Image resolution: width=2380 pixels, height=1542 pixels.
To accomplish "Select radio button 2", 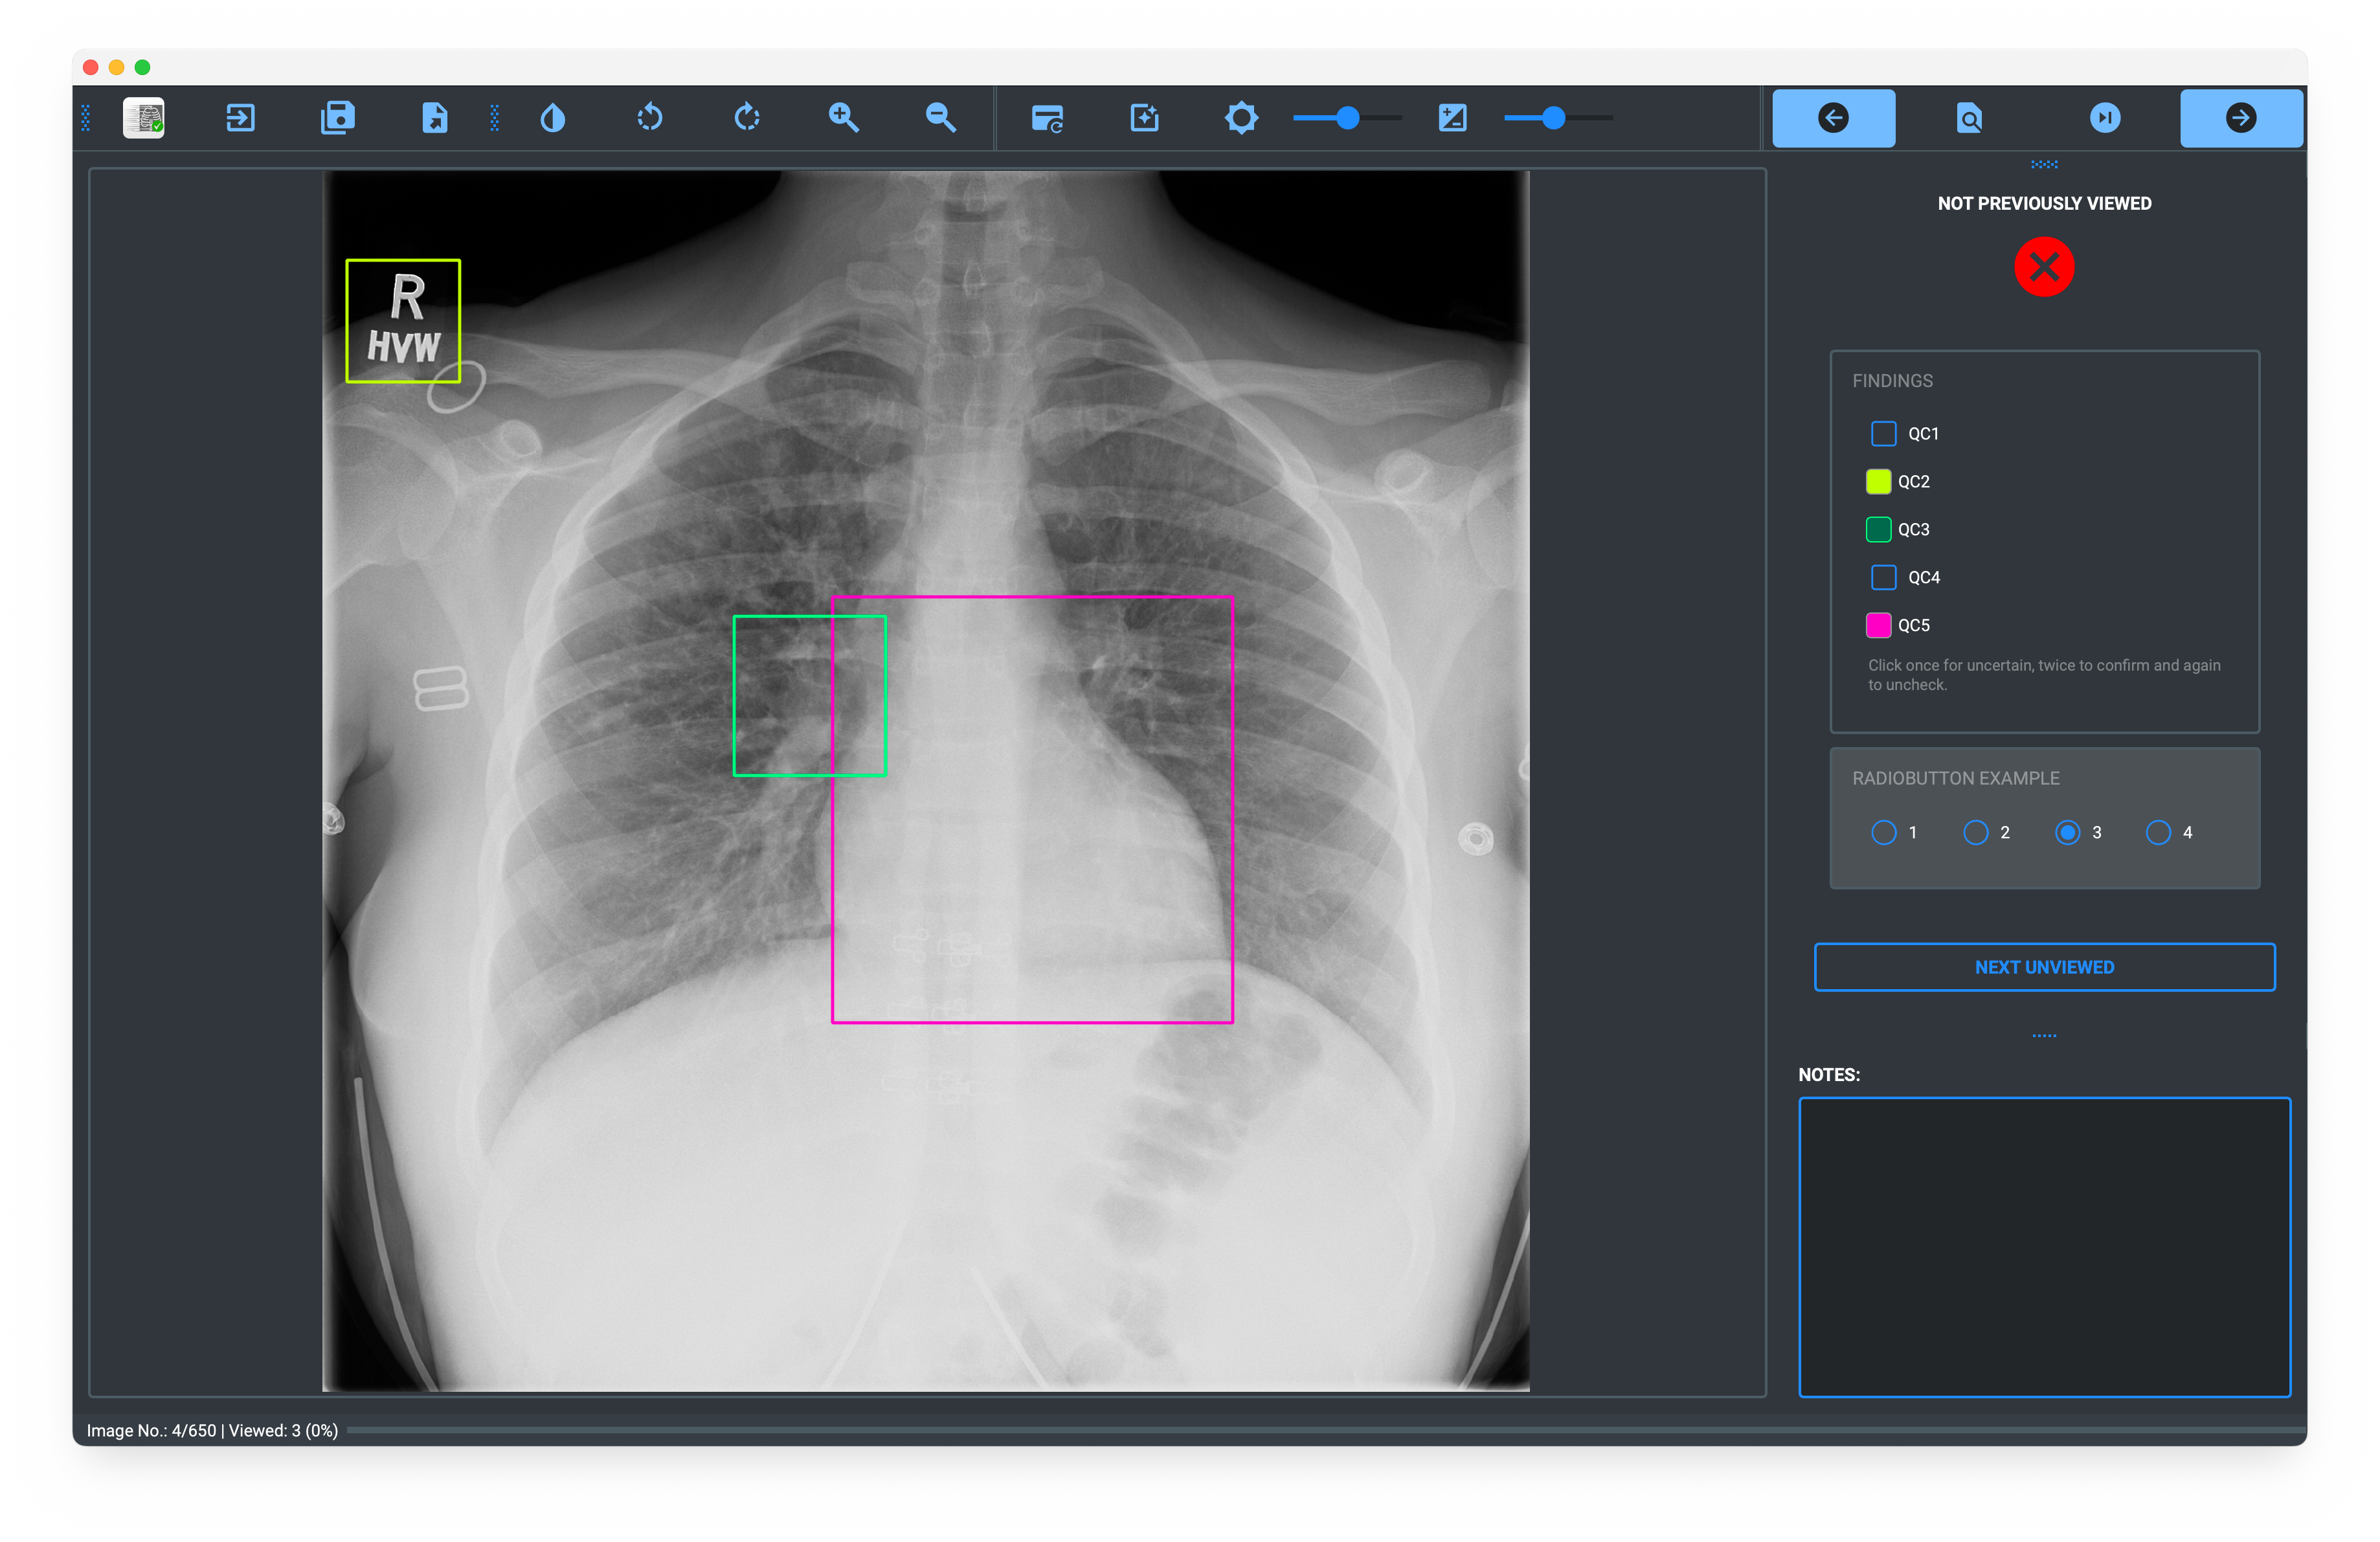I will coord(1975,833).
